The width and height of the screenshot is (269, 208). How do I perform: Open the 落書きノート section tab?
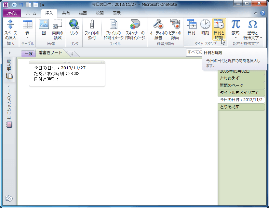[x=50, y=53]
